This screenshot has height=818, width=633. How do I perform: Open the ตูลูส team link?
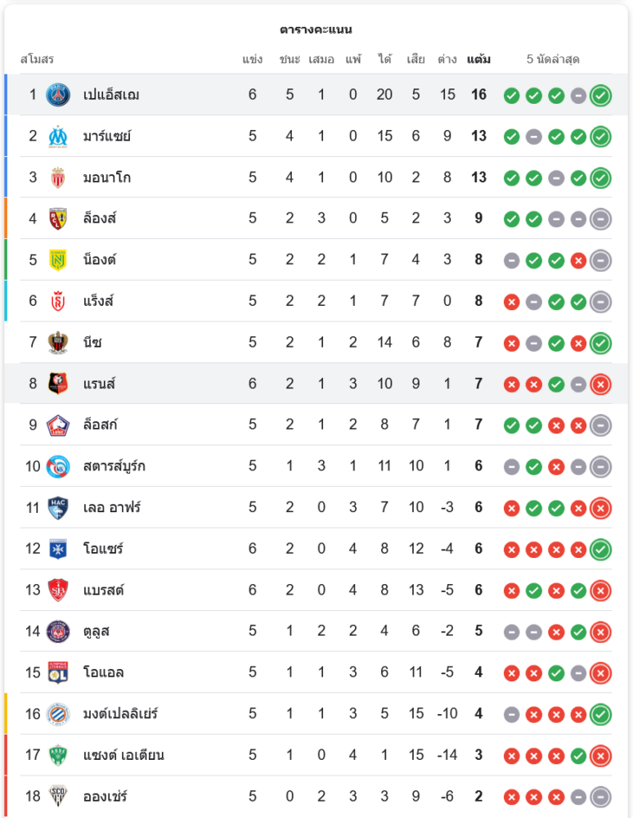tap(97, 631)
